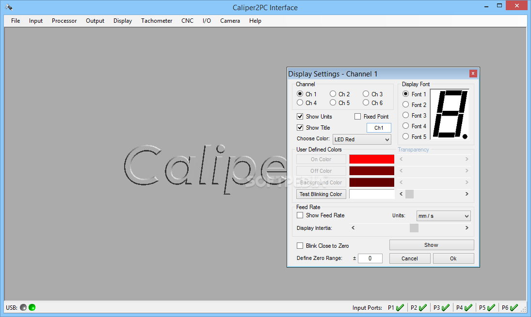Enable Show Feed Rate checkbox

(x=300, y=215)
